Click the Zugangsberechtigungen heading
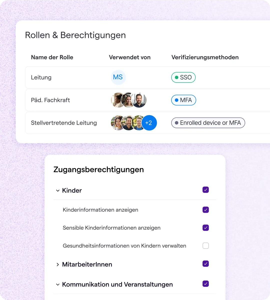 tap(99, 169)
